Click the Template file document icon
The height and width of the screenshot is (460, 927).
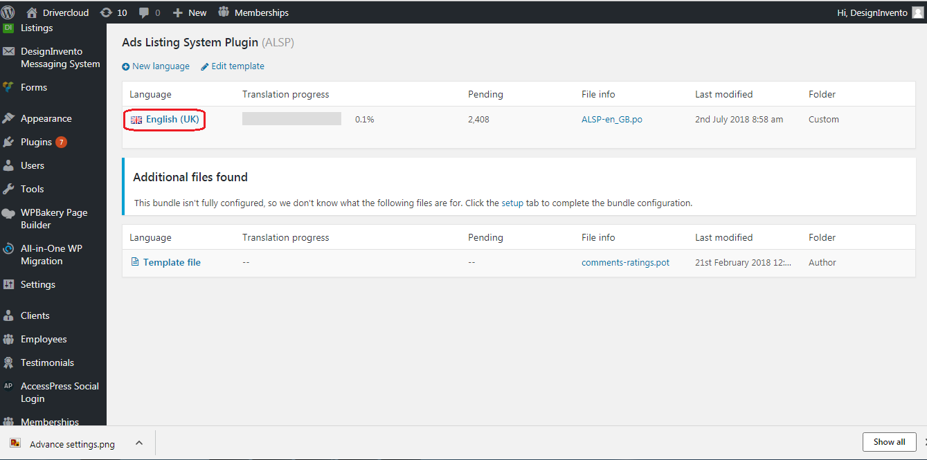coord(135,262)
